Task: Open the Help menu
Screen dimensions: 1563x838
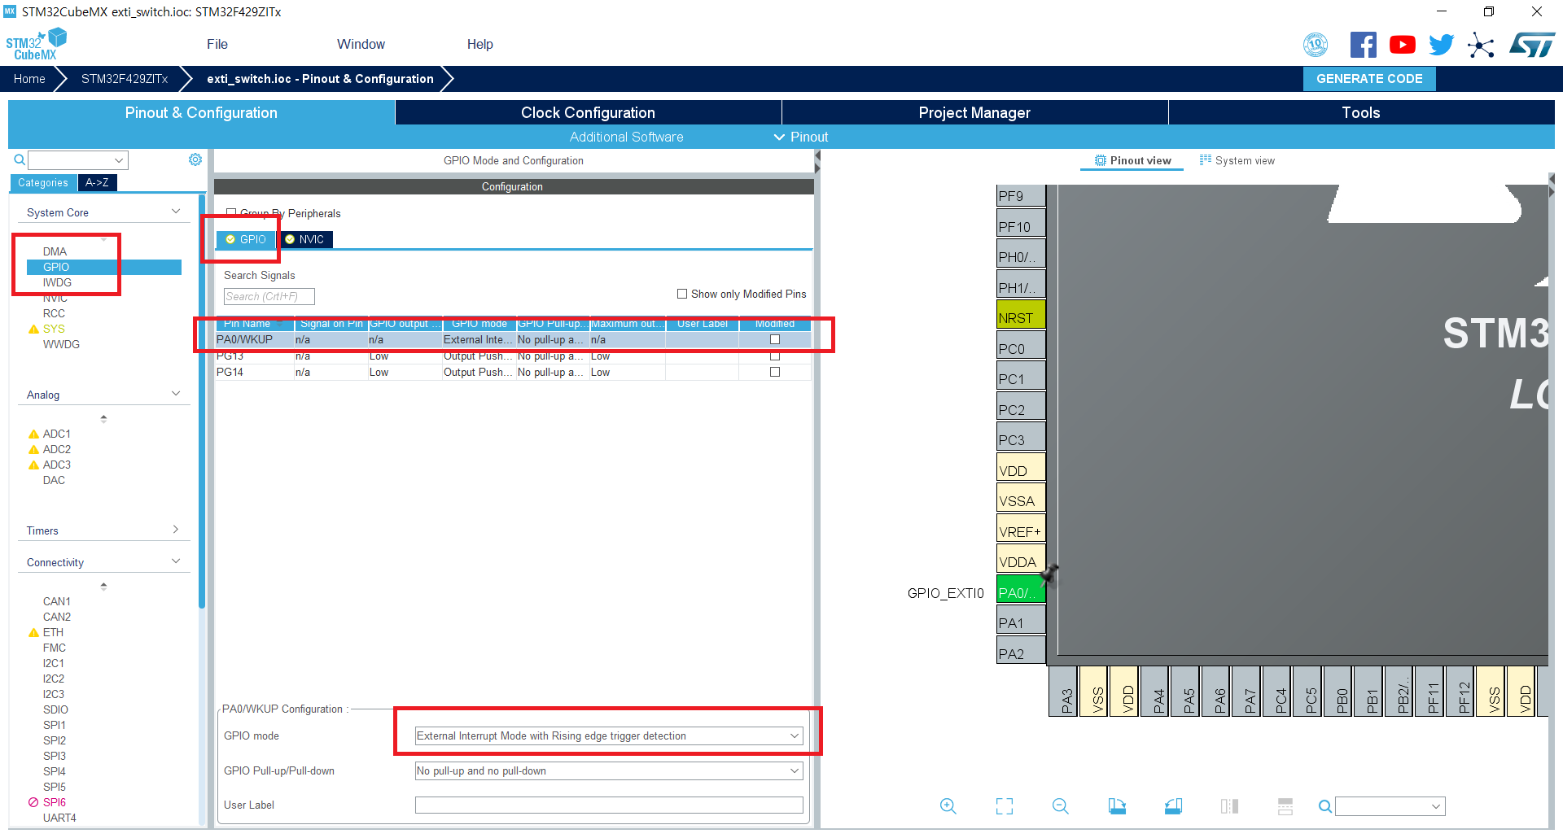Action: point(480,44)
